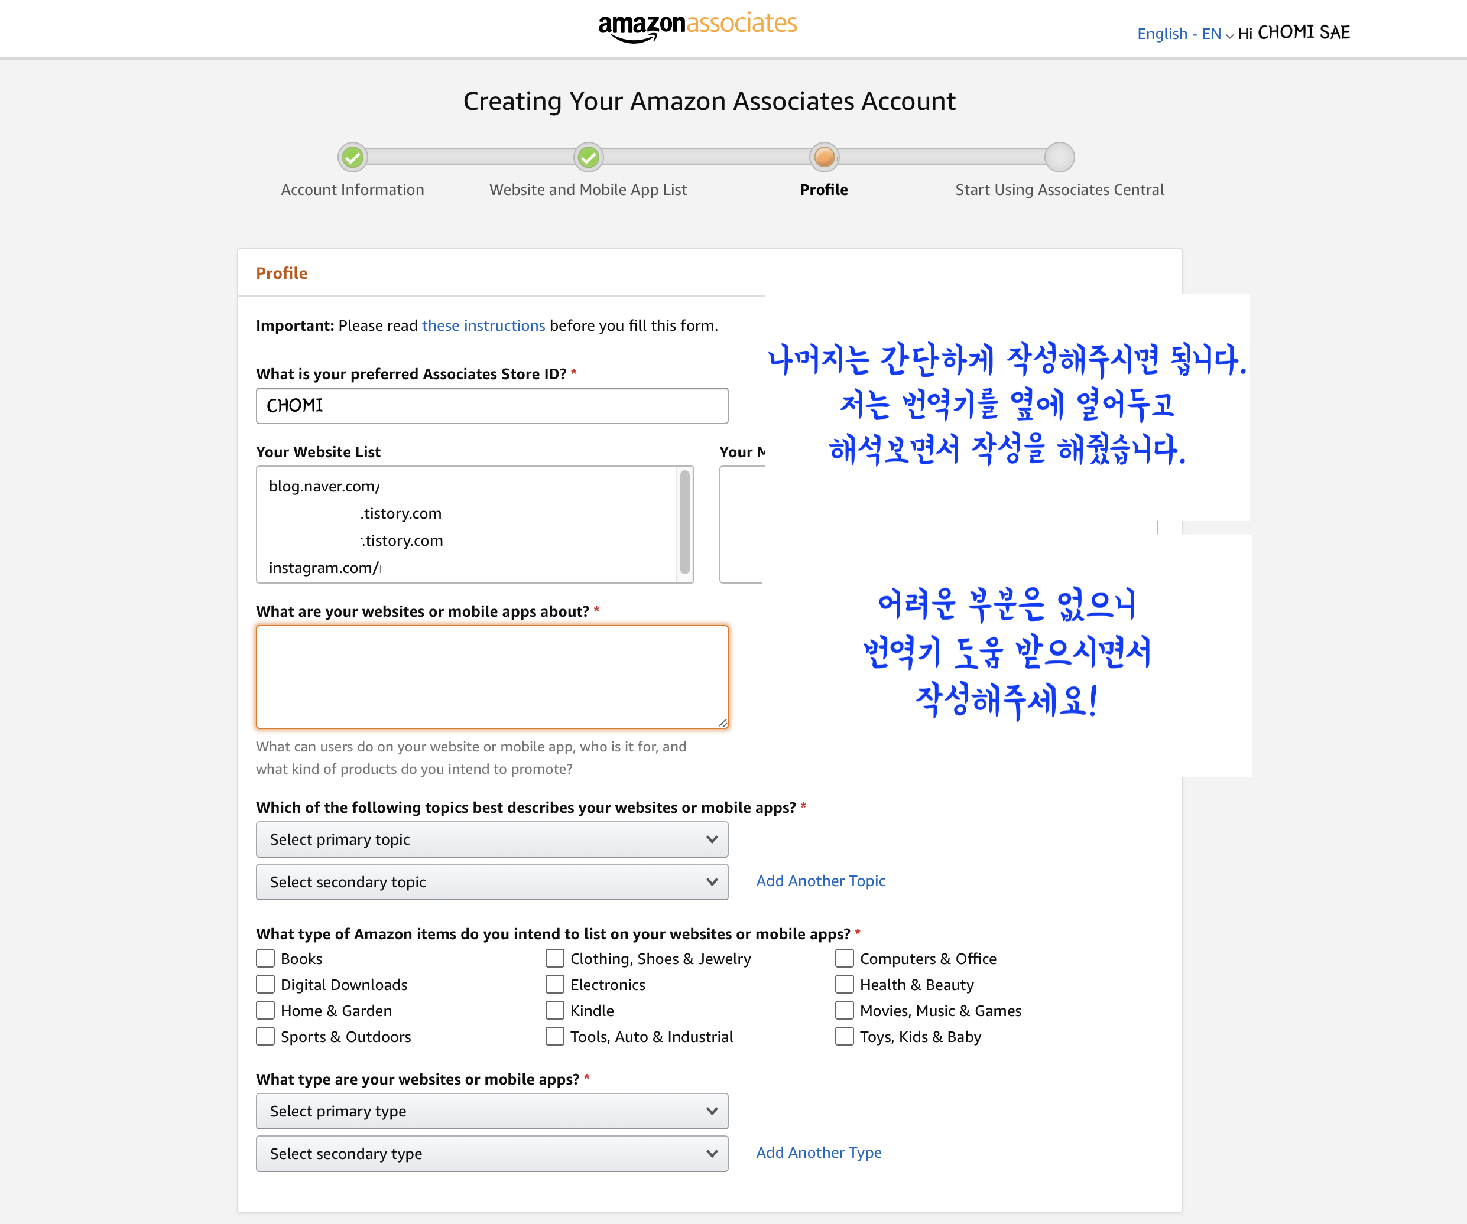Click the Account Information step label
Viewport: 1467px width, 1224px height.
pos(353,190)
